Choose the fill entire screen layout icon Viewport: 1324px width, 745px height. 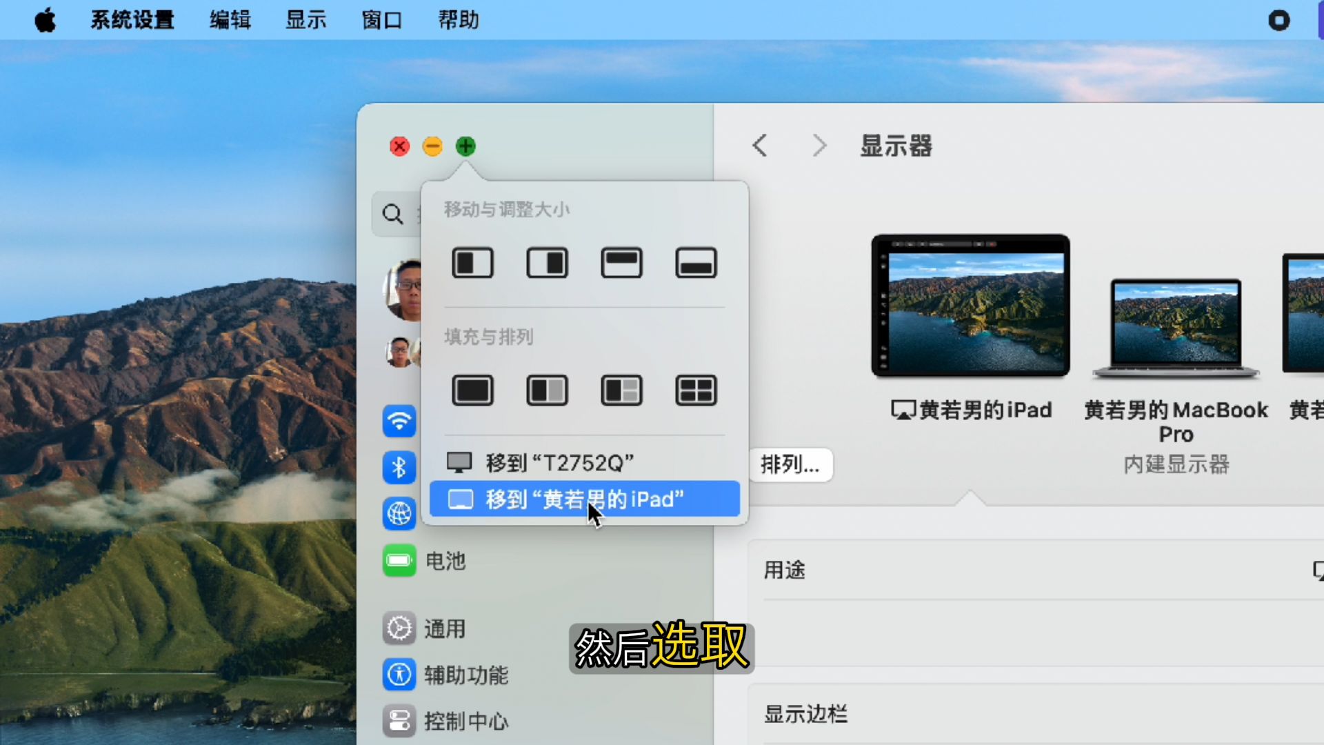(472, 390)
